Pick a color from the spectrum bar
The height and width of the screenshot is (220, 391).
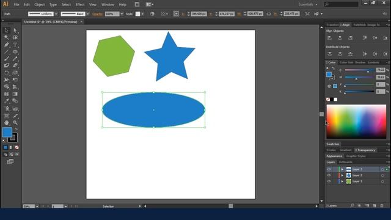(x=356, y=122)
